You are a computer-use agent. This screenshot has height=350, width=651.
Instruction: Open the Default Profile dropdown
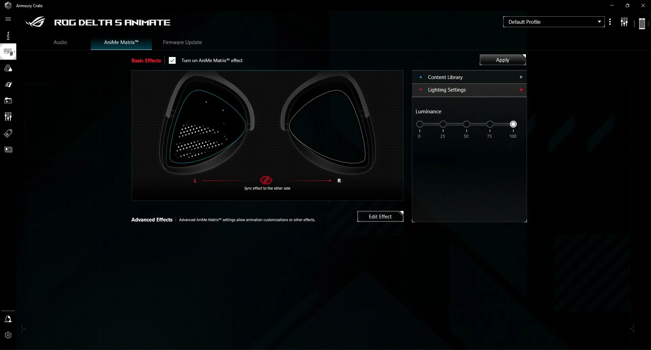click(x=554, y=22)
